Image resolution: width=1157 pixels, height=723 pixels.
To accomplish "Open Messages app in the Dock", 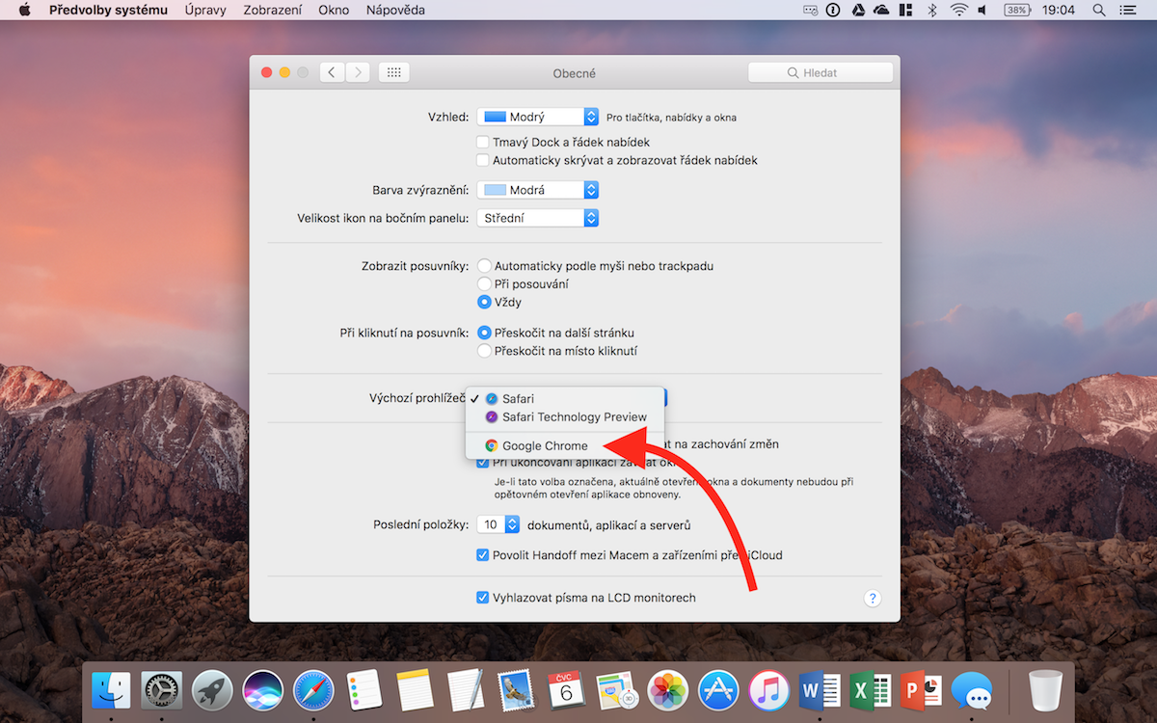I will pos(971,690).
